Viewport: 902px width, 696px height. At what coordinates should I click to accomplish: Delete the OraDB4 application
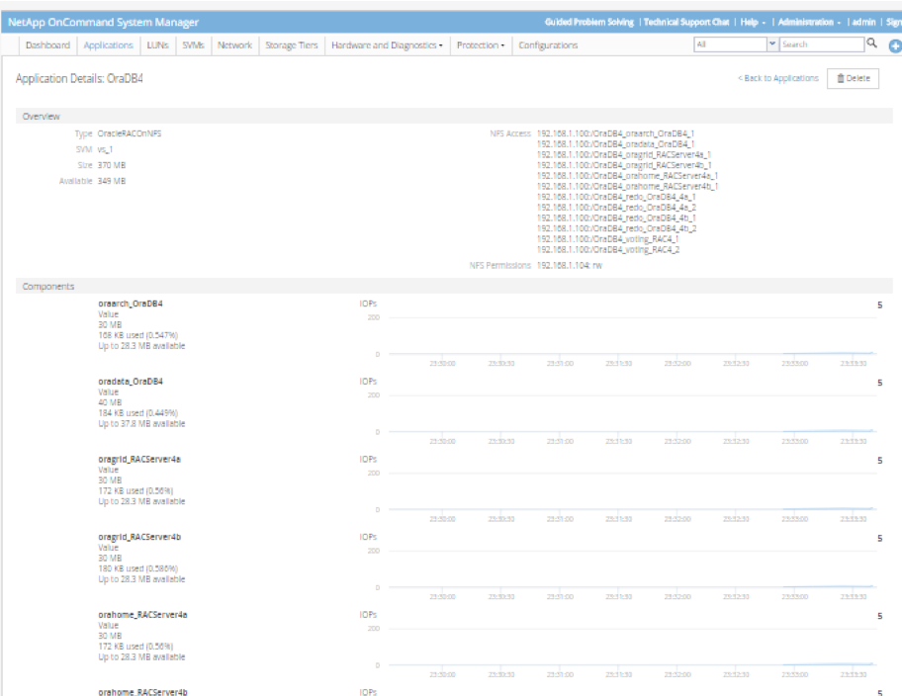[853, 78]
